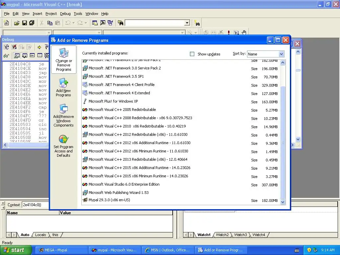Click the Save toolbar icon
340x255 pixels.
(25, 23)
